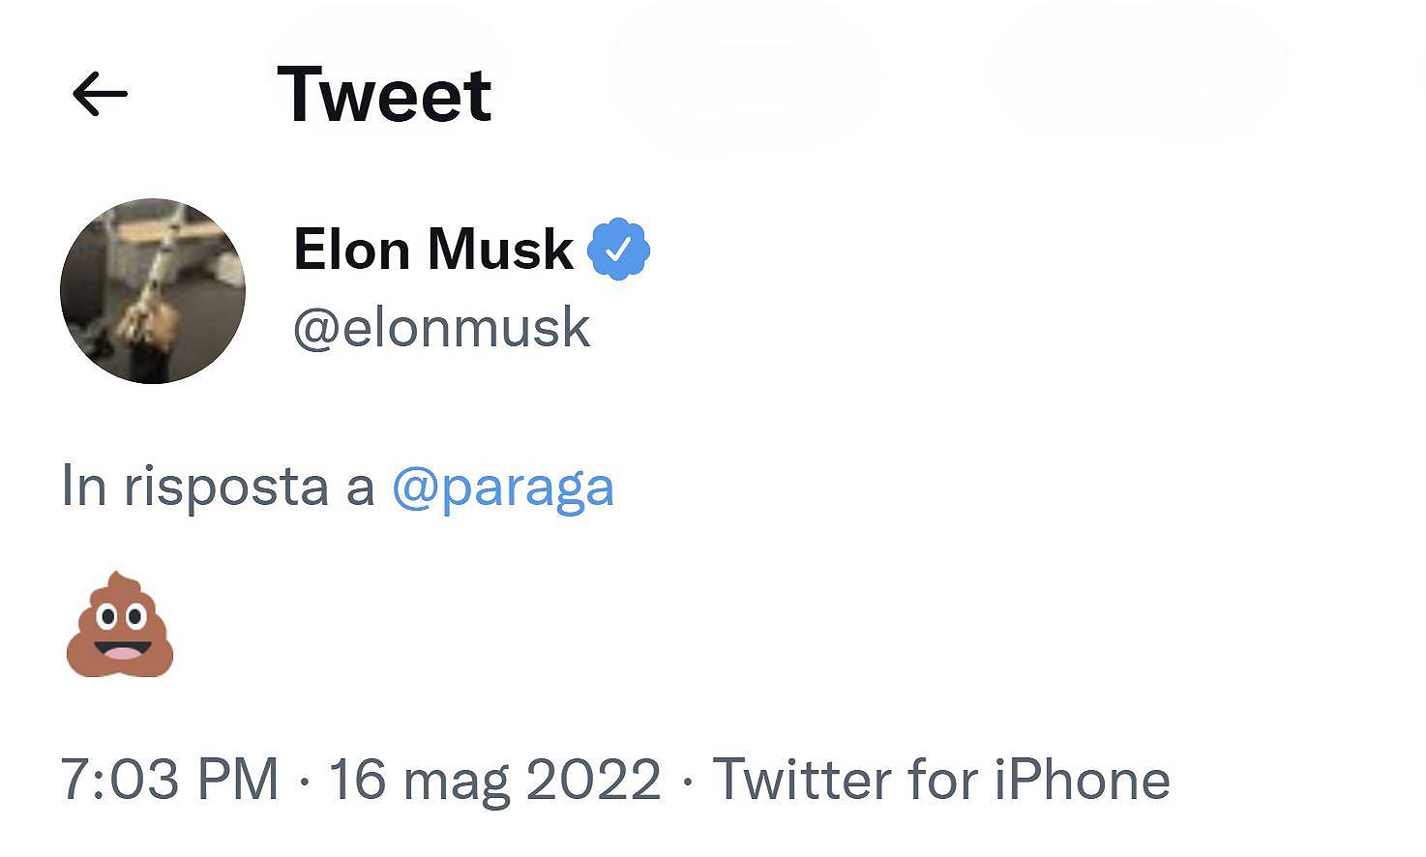This screenshot has height=857, width=1426.
Task: Select the Tweet page heading
Action: tap(384, 94)
